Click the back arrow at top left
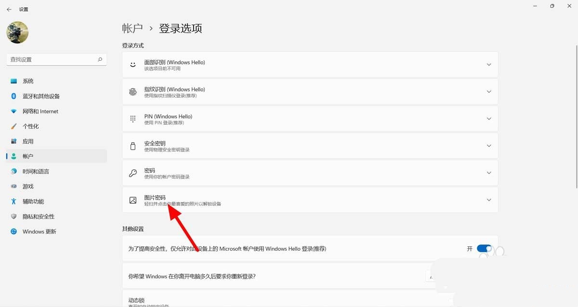 (9, 9)
